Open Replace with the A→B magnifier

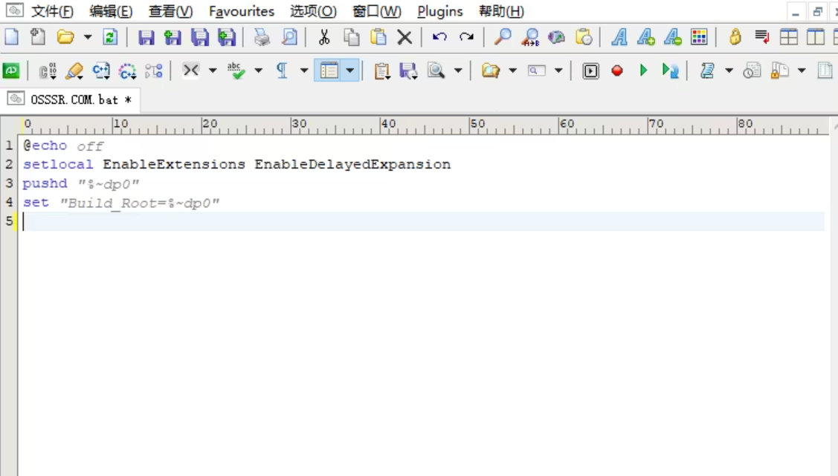530,37
